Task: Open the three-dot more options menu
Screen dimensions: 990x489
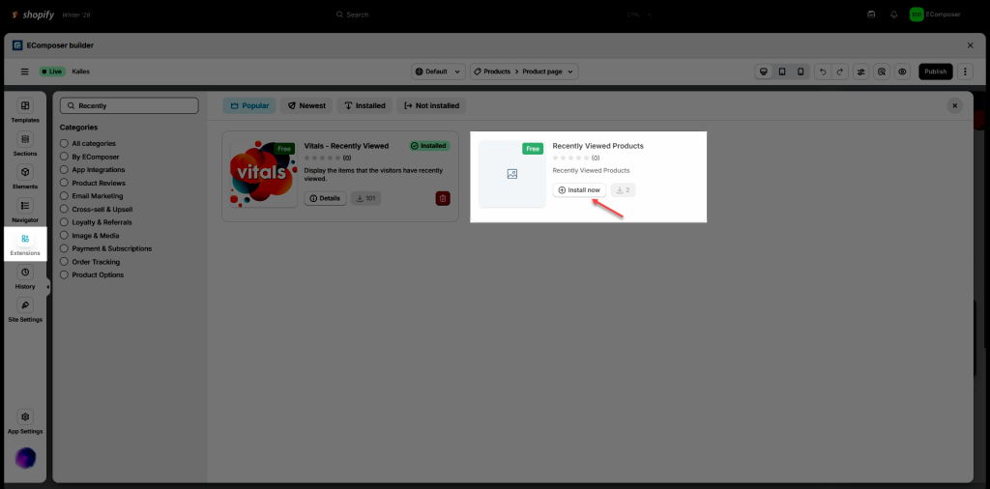Action: 965,72
